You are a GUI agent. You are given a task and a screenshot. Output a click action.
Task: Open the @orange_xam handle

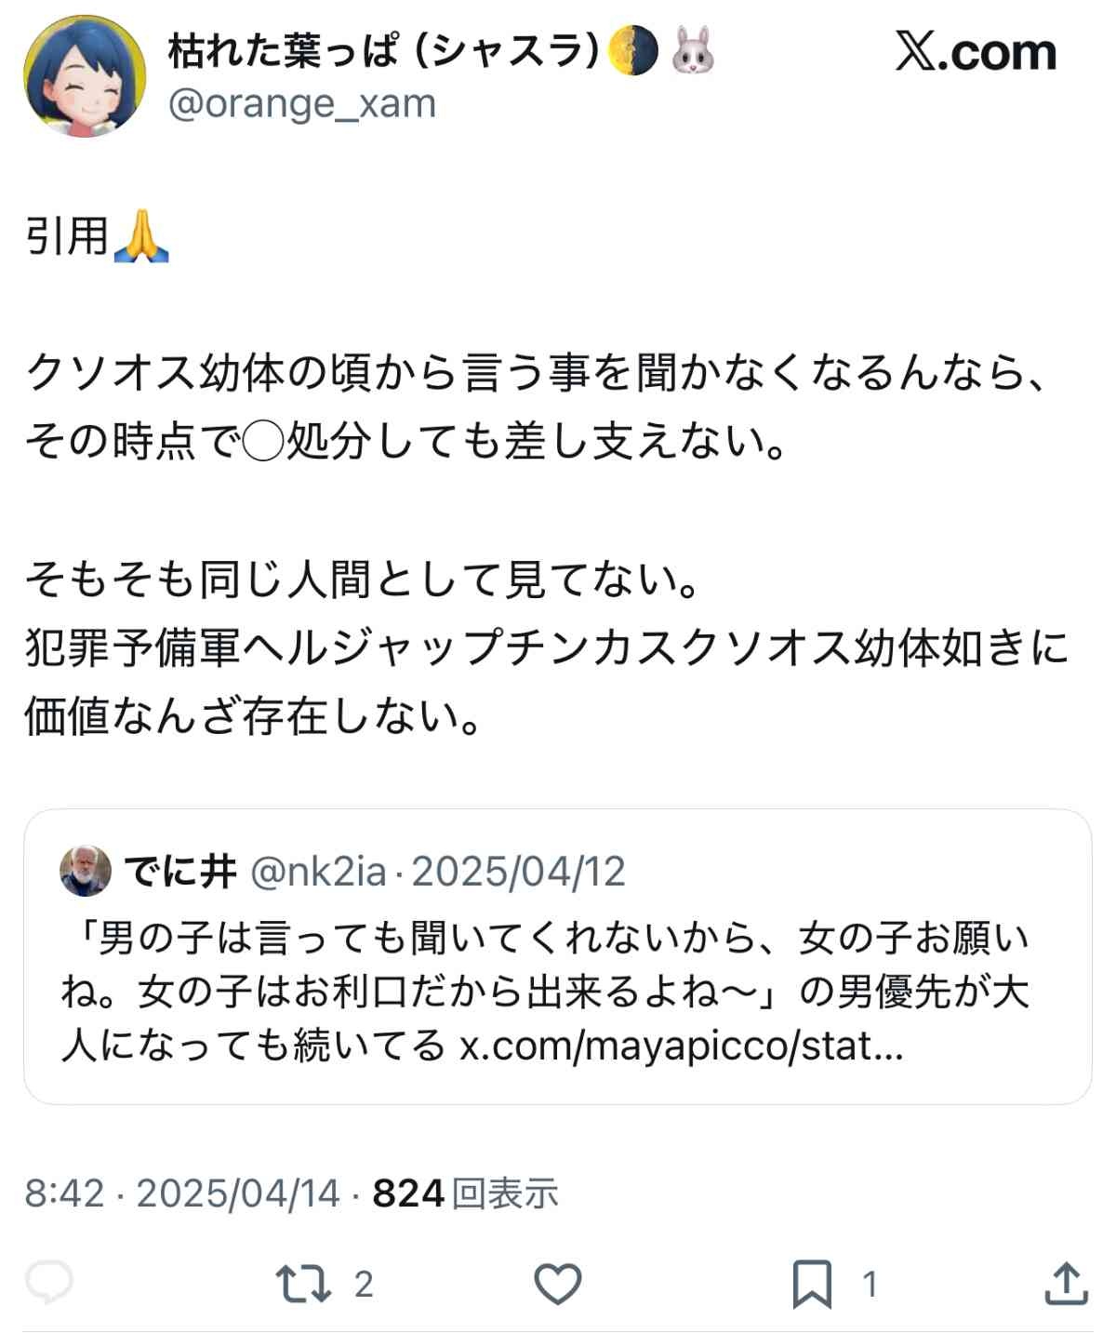[301, 103]
